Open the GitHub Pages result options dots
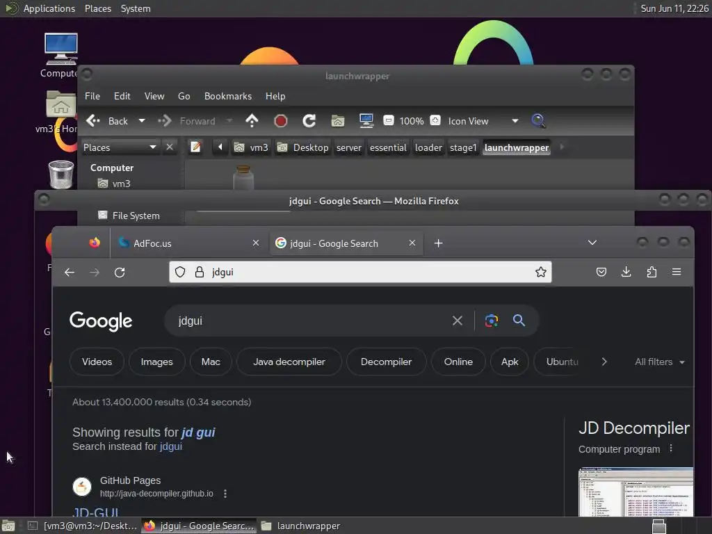This screenshot has height=534, width=712. 225,494
